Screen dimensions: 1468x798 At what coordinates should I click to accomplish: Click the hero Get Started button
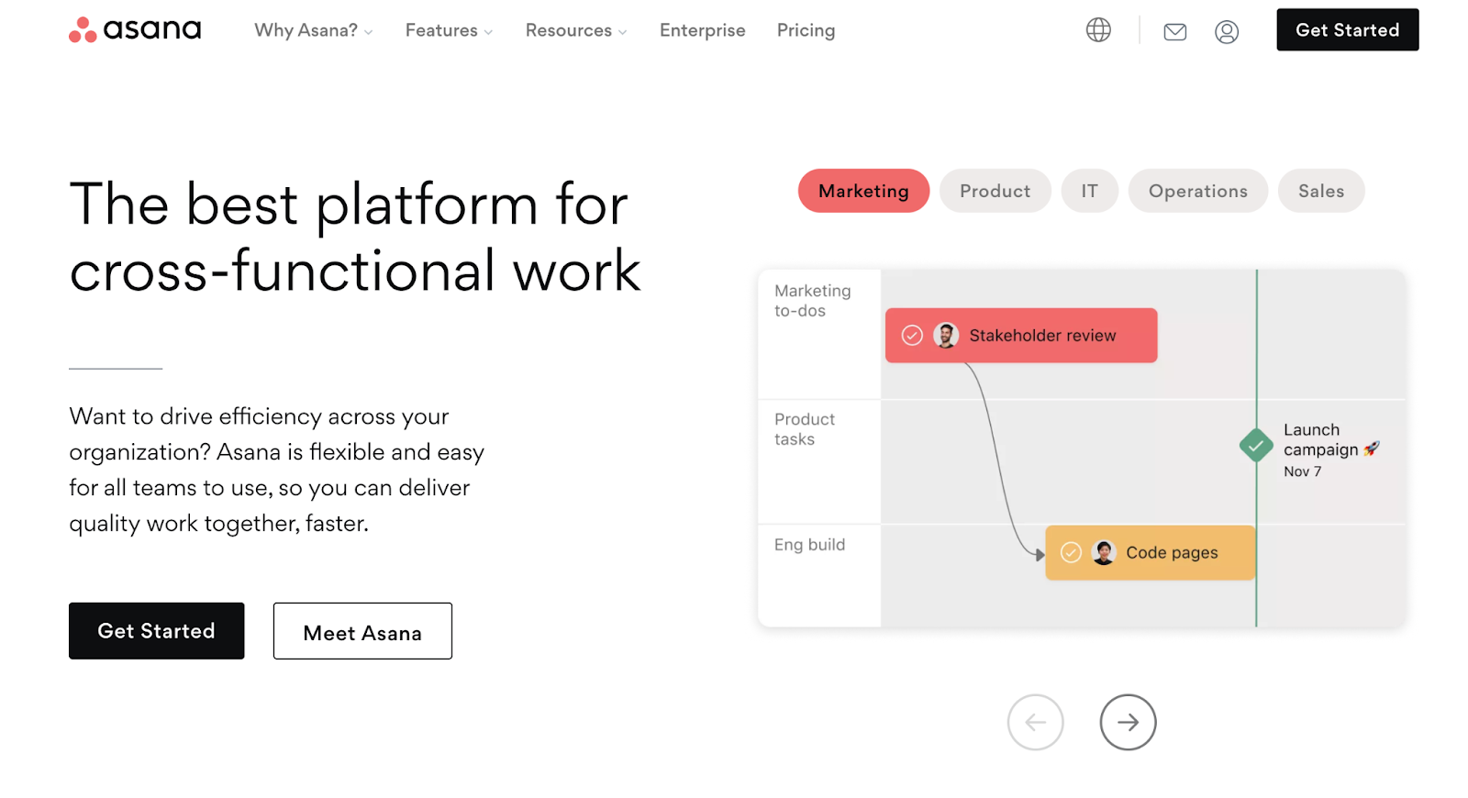tap(157, 631)
